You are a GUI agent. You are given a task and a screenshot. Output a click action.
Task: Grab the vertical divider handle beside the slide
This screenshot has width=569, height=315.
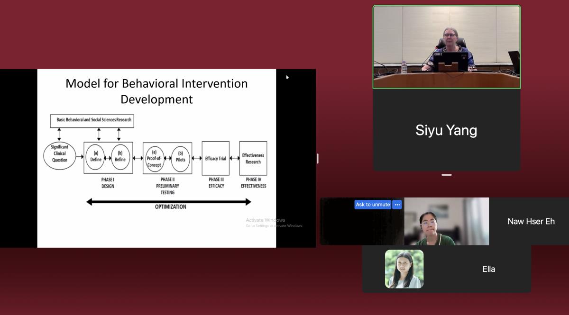(x=317, y=158)
